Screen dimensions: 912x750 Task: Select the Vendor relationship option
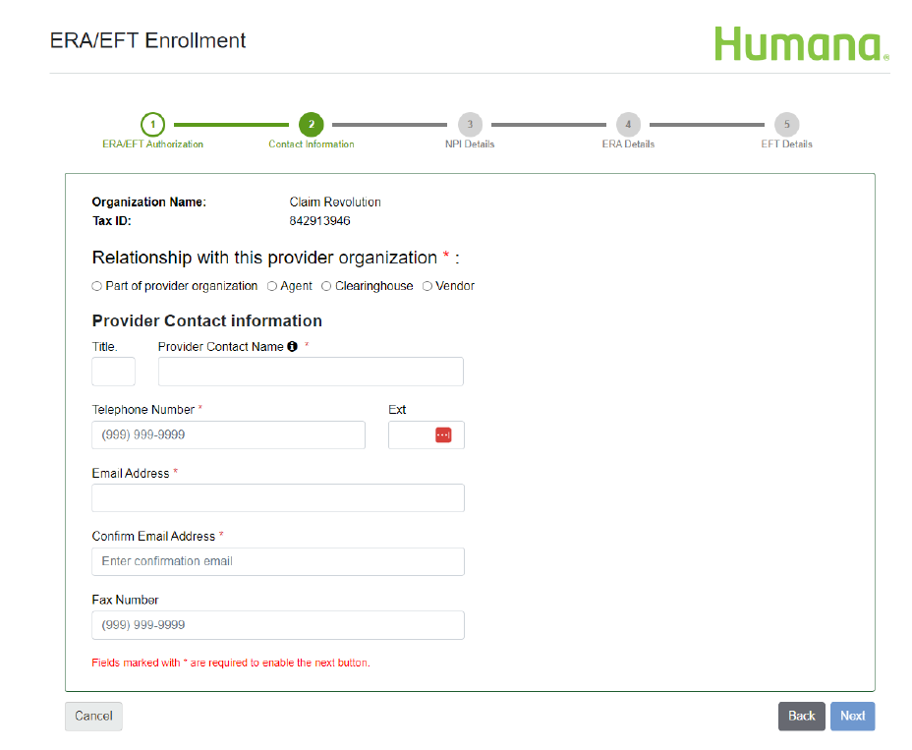(x=427, y=286)
